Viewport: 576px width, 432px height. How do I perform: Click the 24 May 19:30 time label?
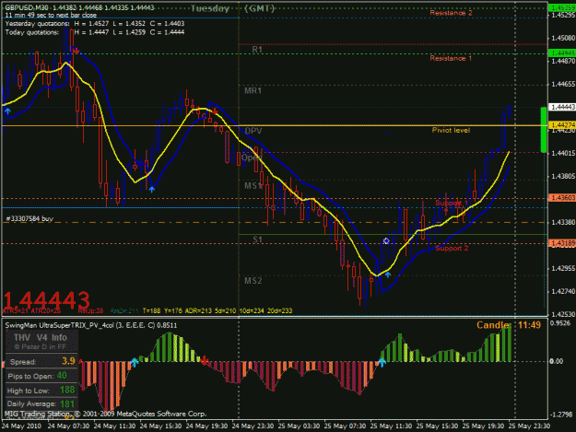[x=206, y=426]
